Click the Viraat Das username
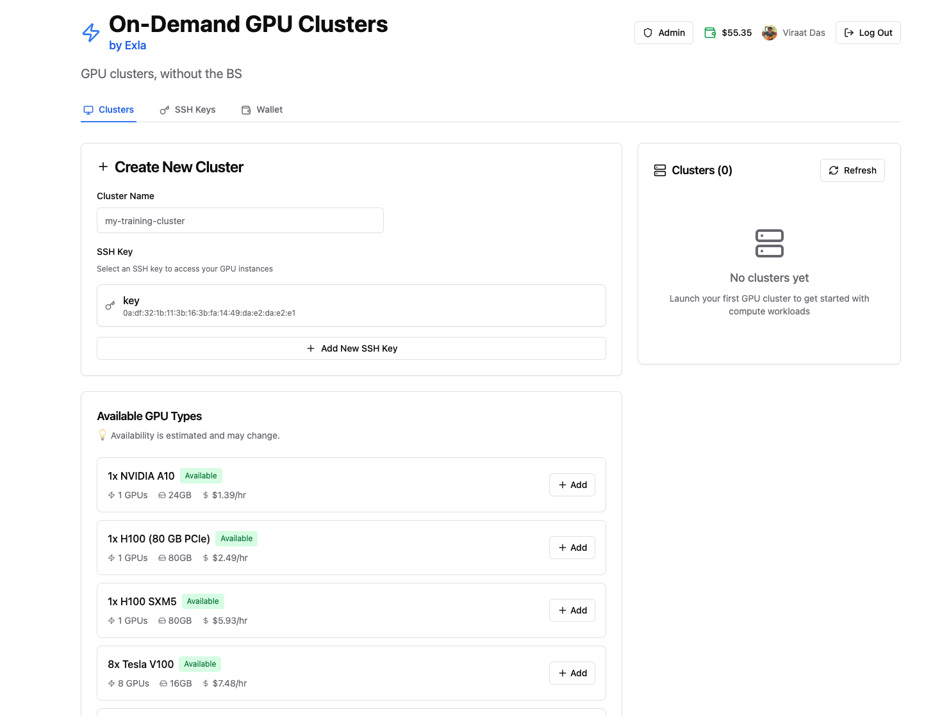933x716 pixels. [804, 33]
